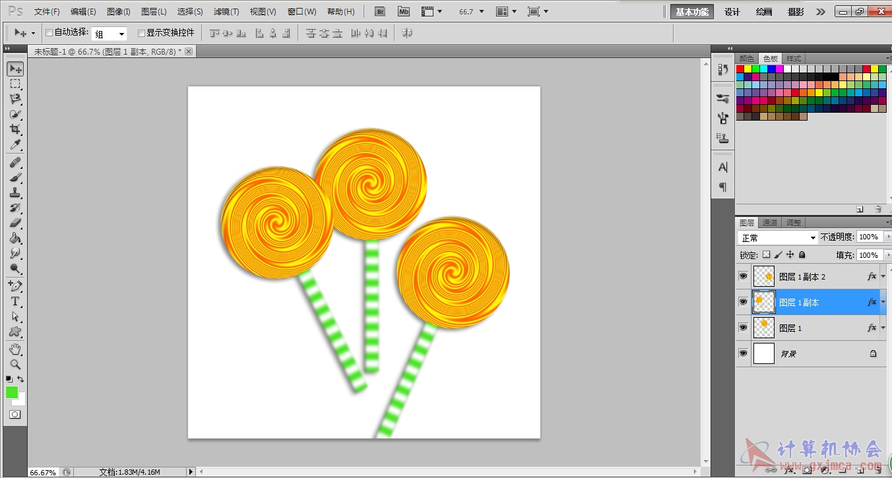Hide the 背景 layer
The width and height of the screenshot is (892, 478).
[x=743, y=353]
